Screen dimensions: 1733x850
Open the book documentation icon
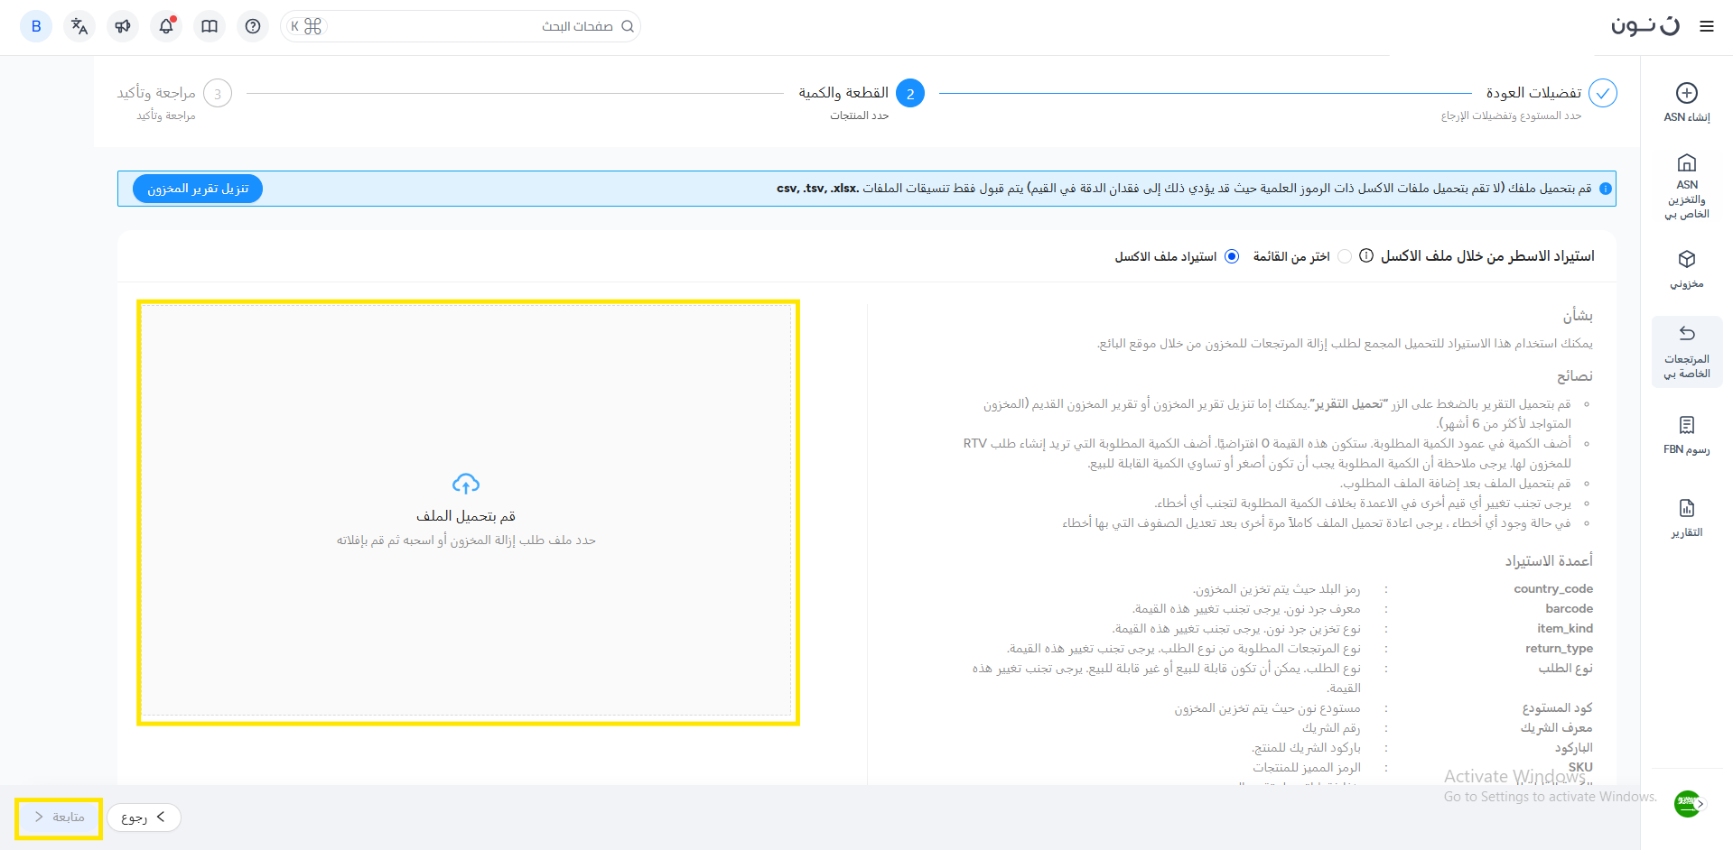(210, 26)
